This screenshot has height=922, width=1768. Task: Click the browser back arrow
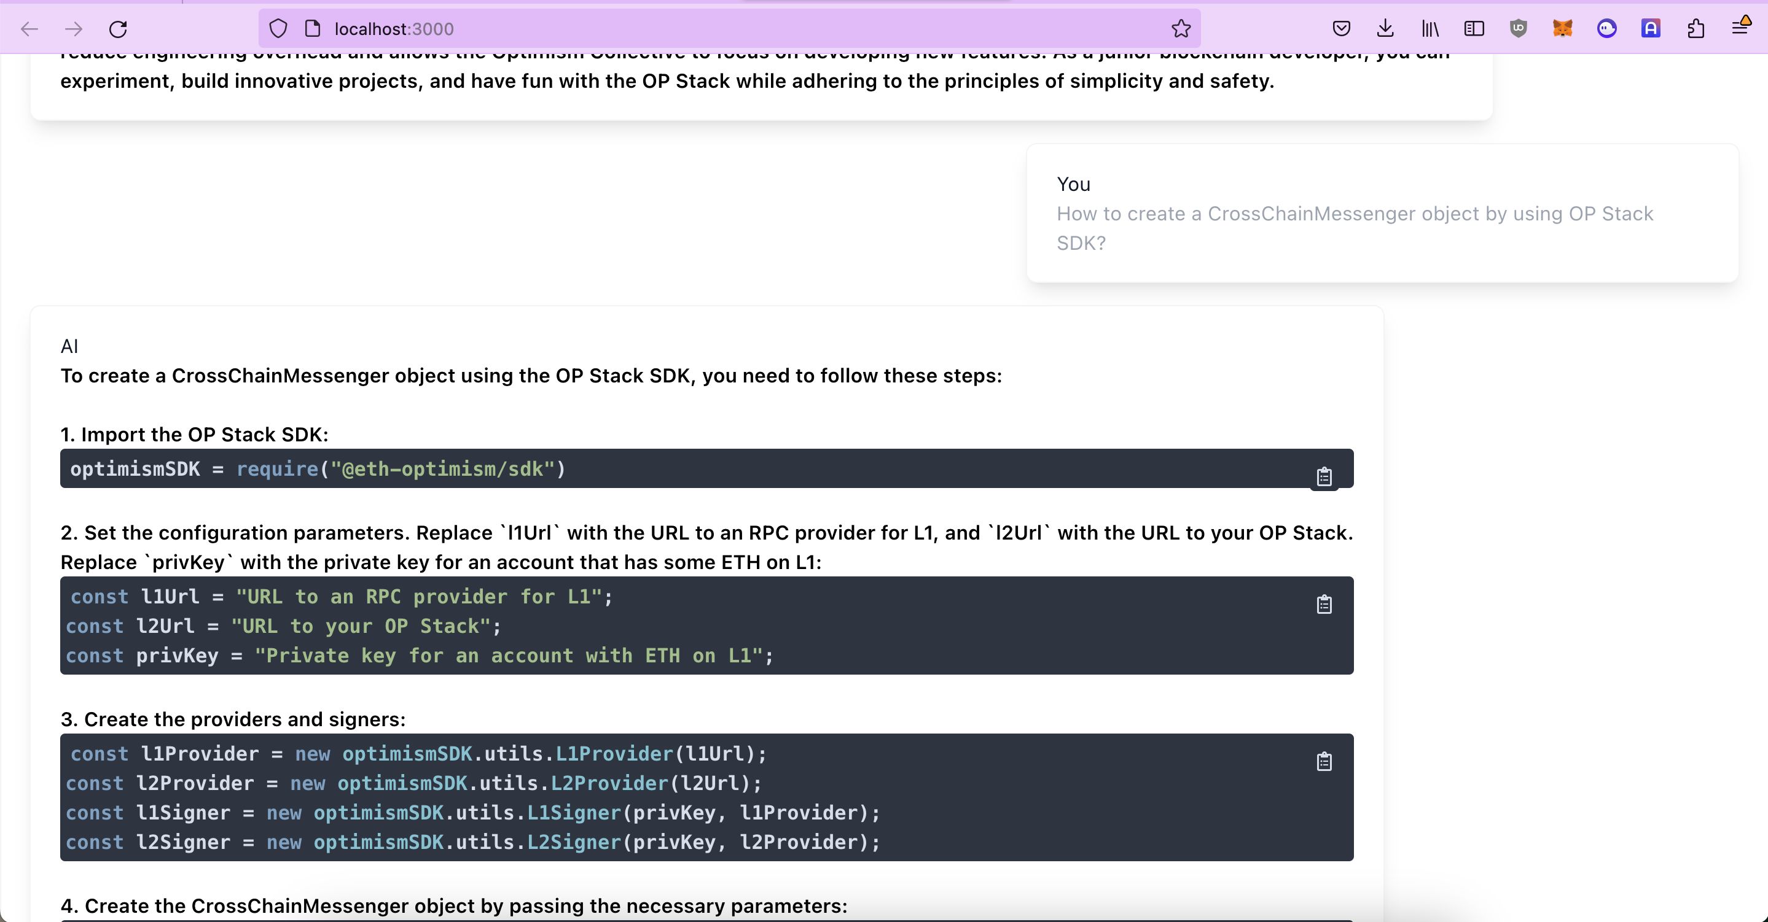[29, 29]
